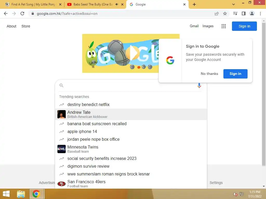Click the Andrew Tate thumbnail
The image size is (266, 199).
61,114
